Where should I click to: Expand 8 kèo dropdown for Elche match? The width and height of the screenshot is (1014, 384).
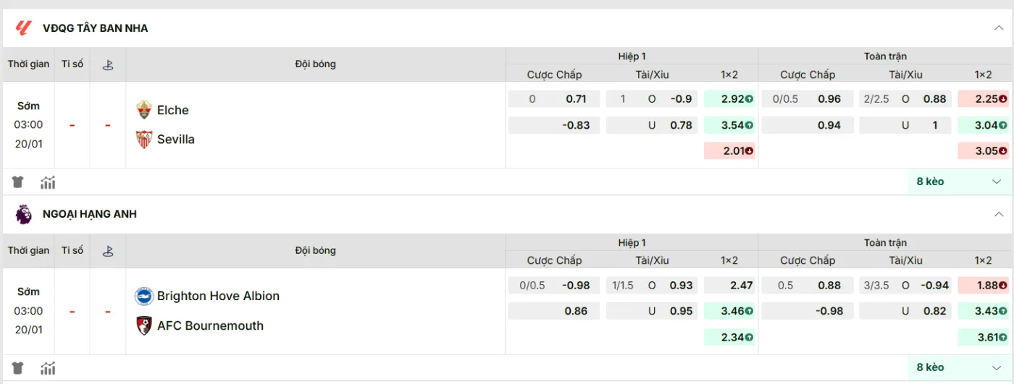coord(958,182)
